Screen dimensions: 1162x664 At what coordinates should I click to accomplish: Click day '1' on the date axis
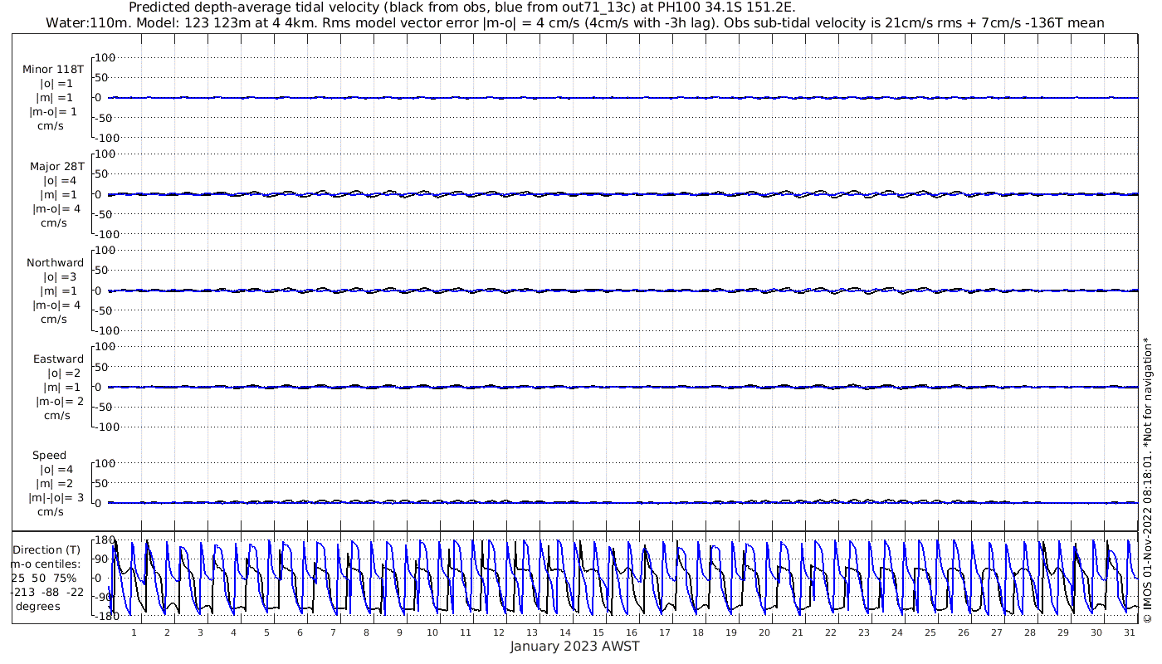coord(134,632)
